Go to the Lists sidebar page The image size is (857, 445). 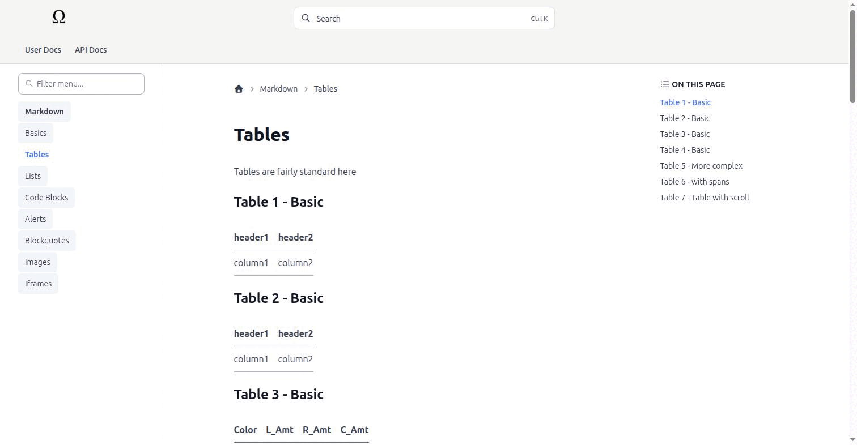33,176
